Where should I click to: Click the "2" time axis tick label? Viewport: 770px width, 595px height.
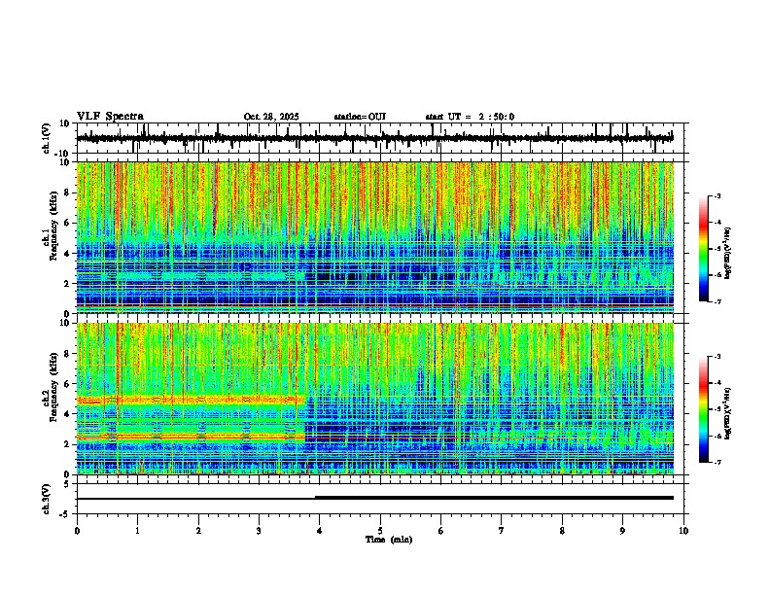tap(198, 531)
